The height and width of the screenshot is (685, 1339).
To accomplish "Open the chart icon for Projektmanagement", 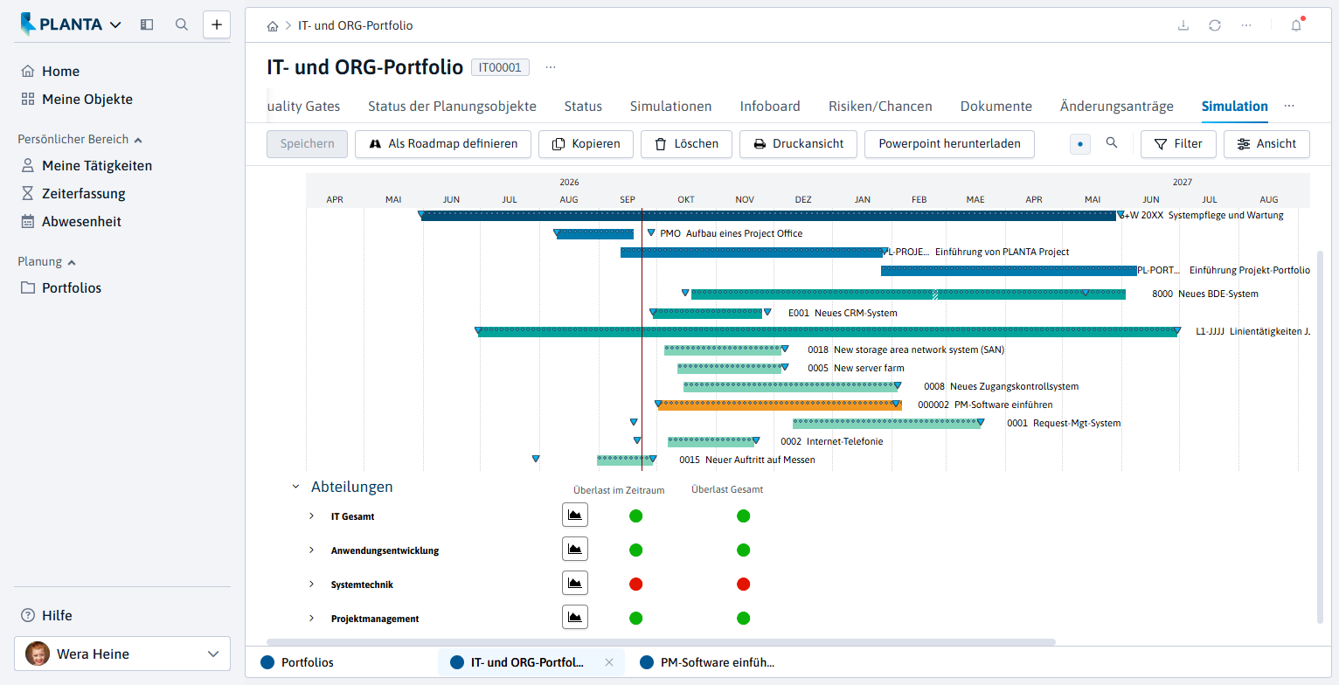I will pos(575,618).
